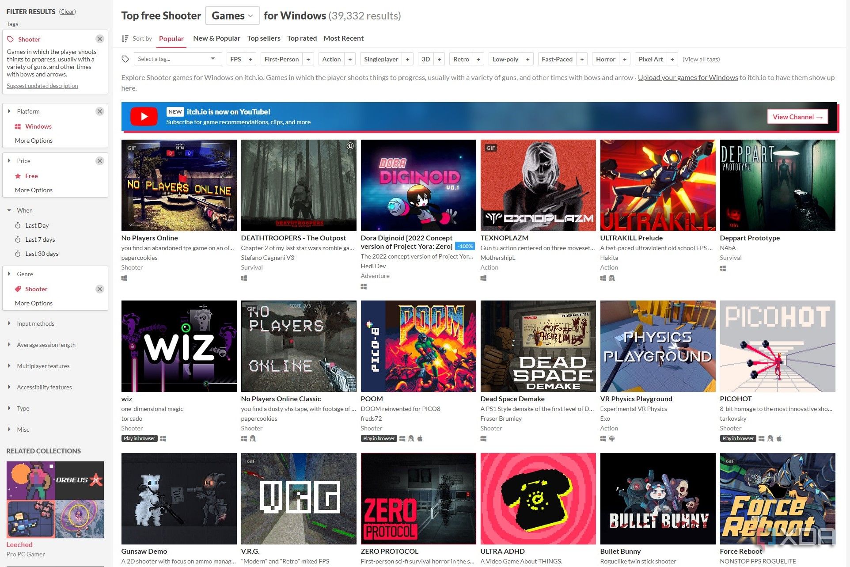Toggle the Shooter genre filter option
This screenshot has height=567, width=850.
[36, 289]
